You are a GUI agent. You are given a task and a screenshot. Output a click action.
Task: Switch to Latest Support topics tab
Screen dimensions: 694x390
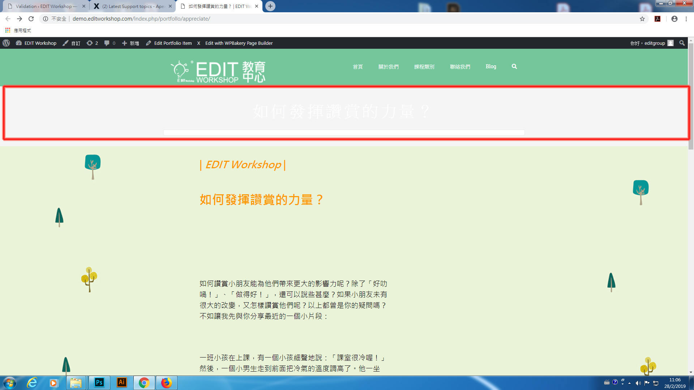coord(132,6)
